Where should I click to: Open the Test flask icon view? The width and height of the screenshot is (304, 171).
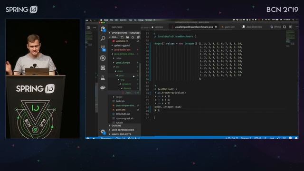[103, 77]
